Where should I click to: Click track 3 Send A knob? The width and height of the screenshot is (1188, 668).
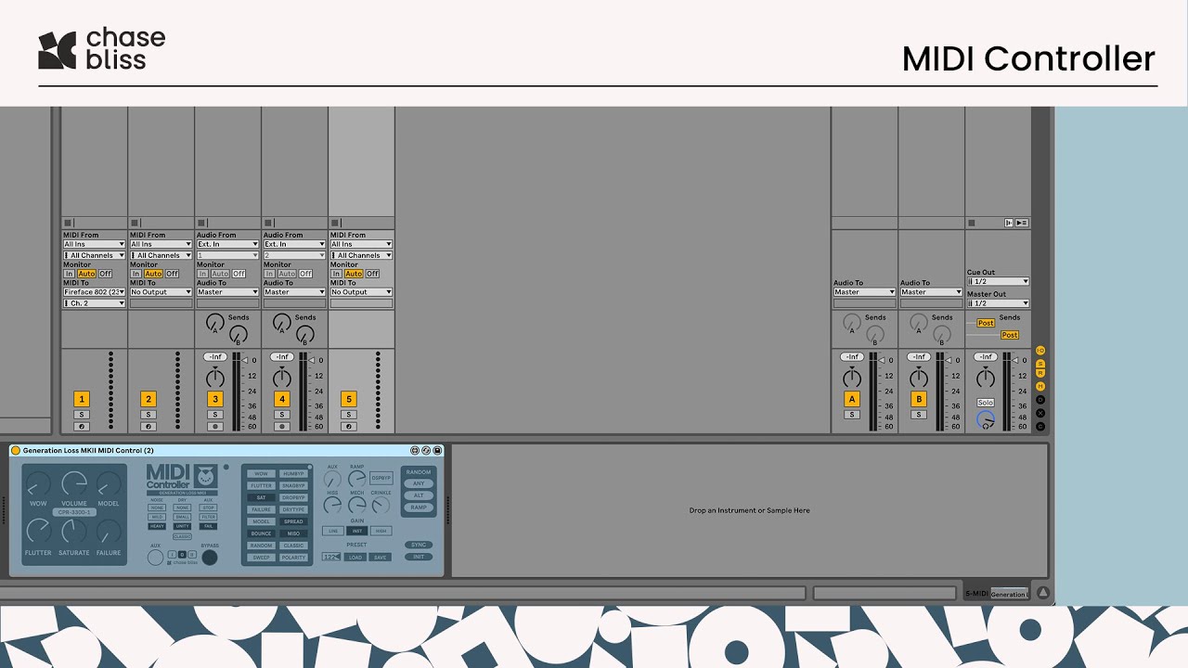pyautogui.click(x=214, y=324)
